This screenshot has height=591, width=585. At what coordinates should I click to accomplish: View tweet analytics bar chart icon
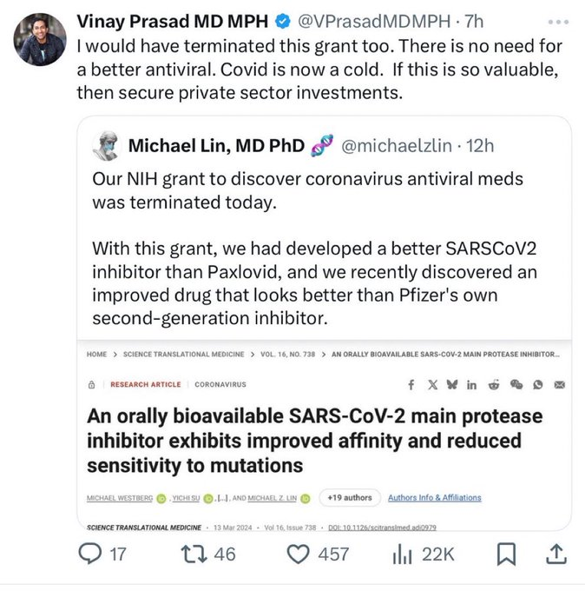pyautogui.click(x=404, y=554)
